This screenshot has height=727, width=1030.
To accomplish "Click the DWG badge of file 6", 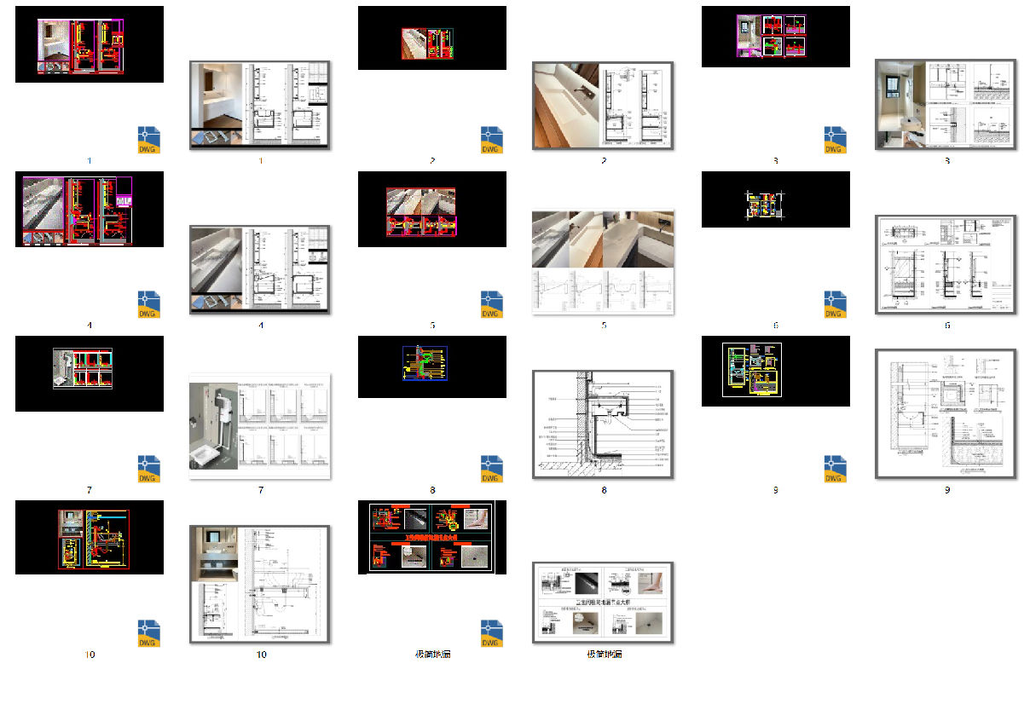I will coord(835,304).
